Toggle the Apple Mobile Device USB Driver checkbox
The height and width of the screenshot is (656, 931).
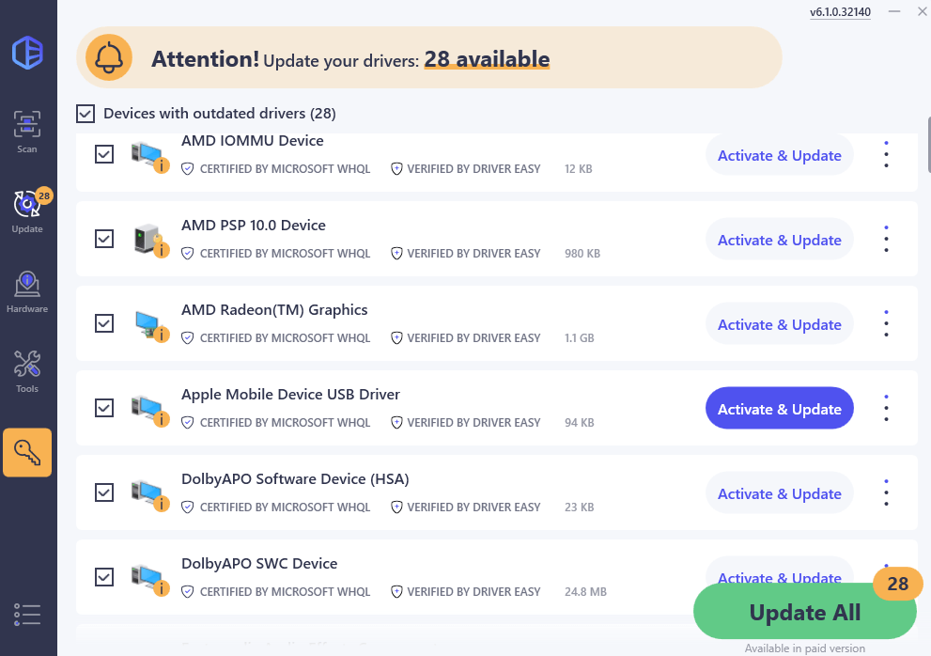tap(104, 408)
